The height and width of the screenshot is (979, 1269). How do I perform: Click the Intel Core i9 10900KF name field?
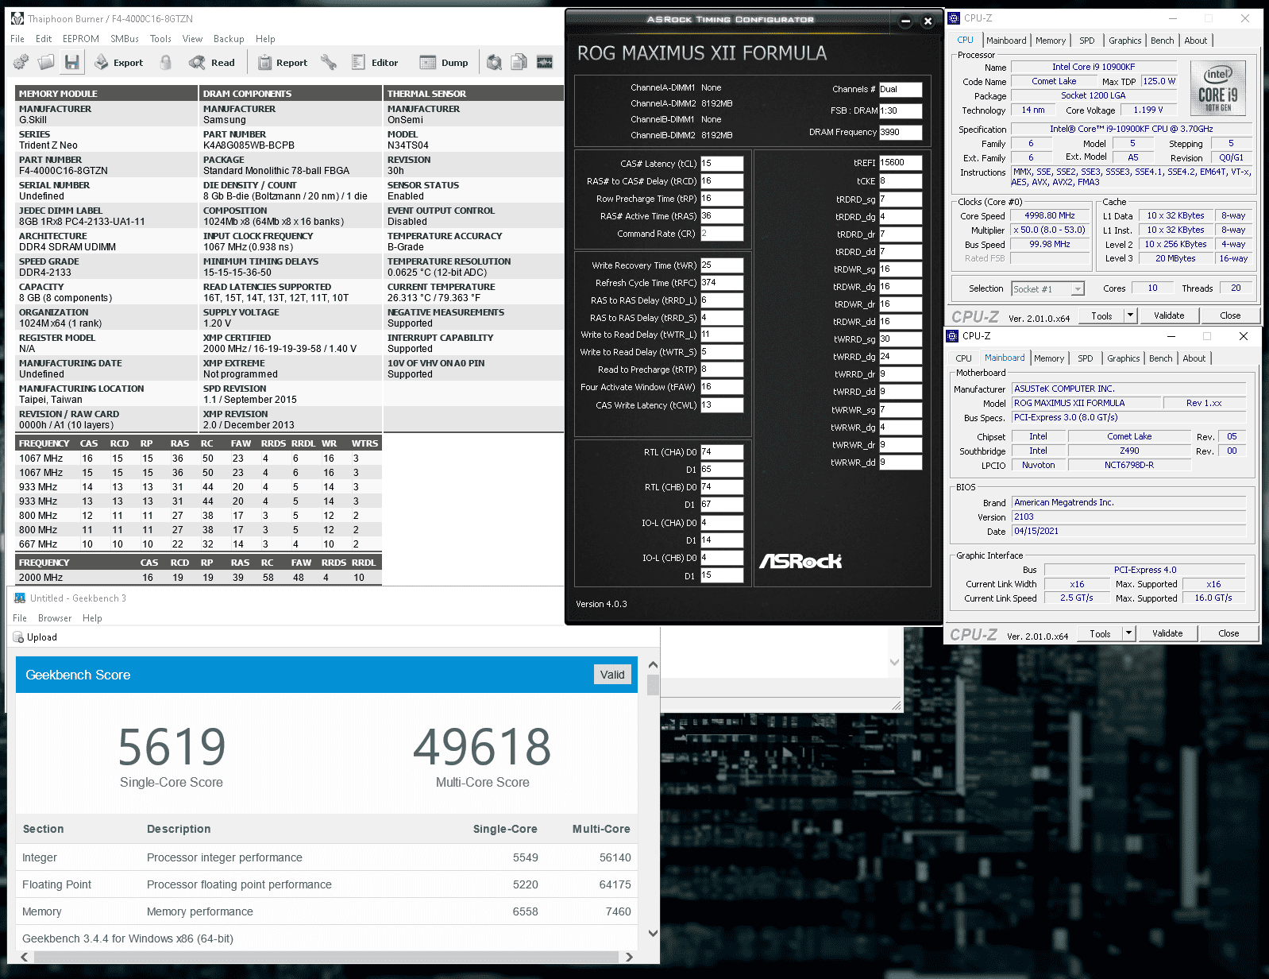(x=1093, y=68)
